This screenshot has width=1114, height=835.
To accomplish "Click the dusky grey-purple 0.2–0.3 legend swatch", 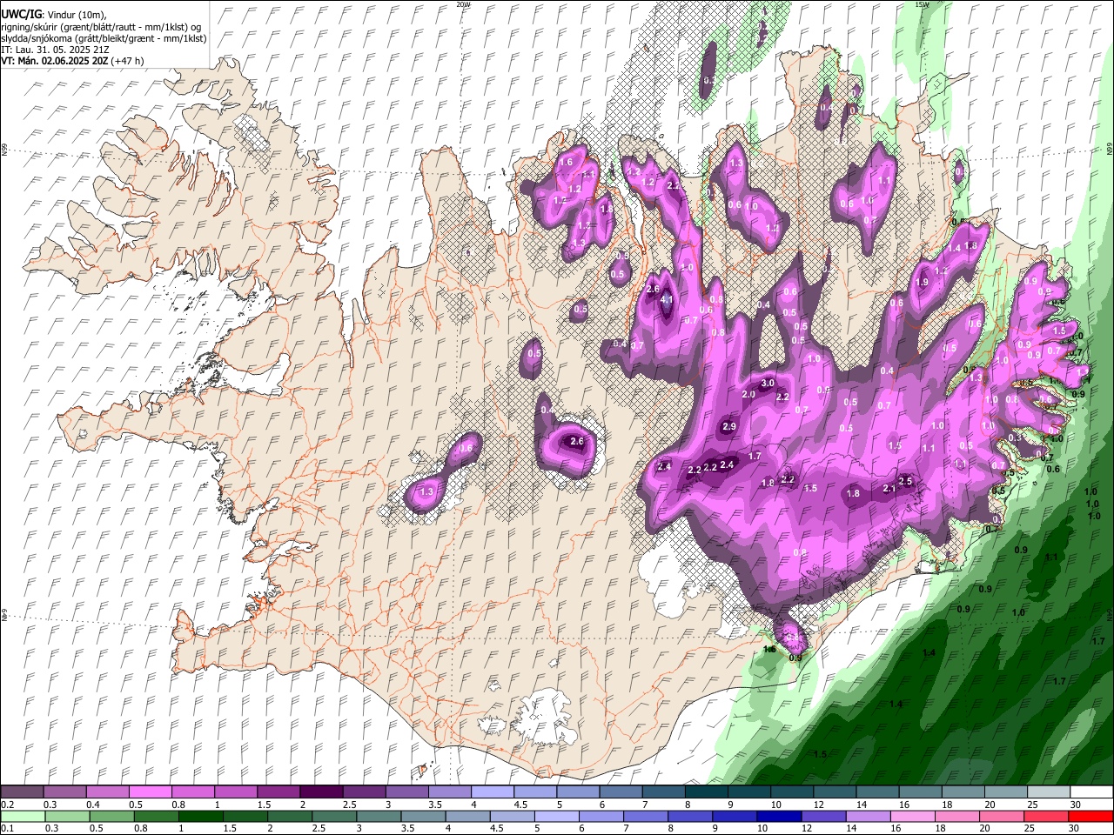I will point(22,792).
